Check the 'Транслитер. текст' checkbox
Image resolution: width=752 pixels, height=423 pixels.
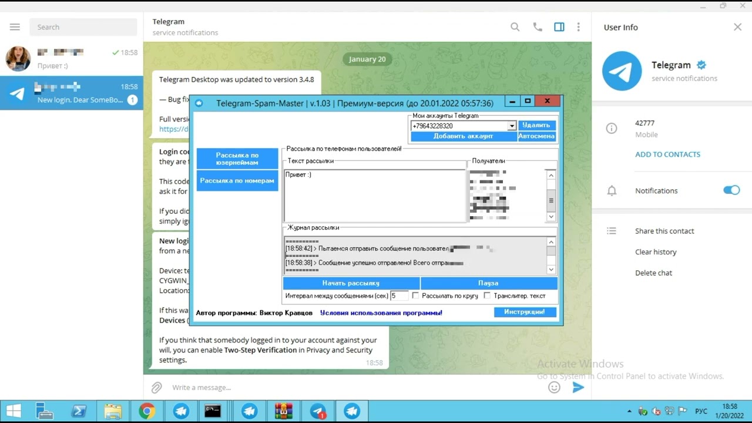tap(487, 296)
